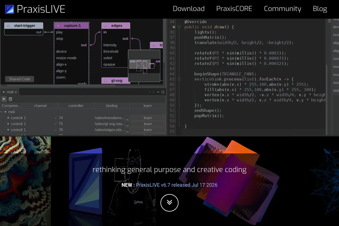The image size is (339, 226).
Task: Click the 'device' property on capture-1
Action: [61, 51]
